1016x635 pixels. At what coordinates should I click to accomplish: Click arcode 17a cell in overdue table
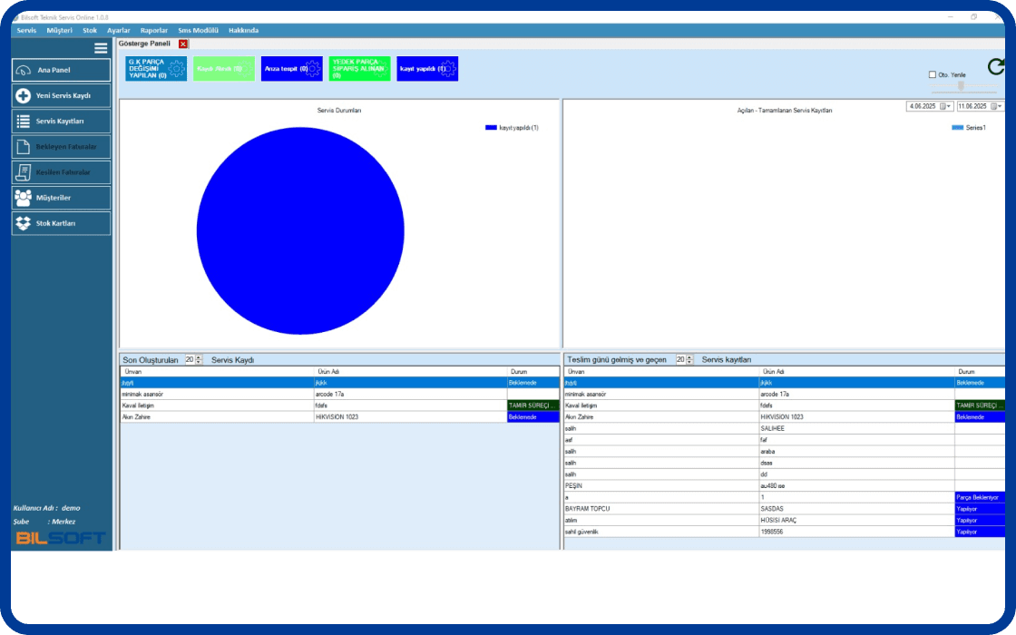[x=856, y=394]
